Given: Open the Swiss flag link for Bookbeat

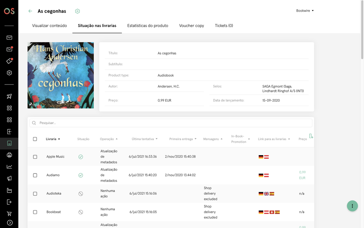Looking at the screenshot, I should pyautogui.click(x=272, y=212).
